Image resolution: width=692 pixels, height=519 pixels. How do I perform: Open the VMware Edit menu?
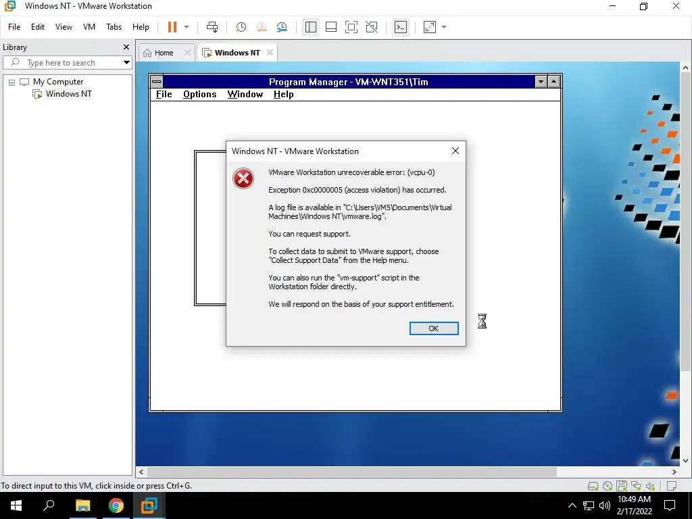coord(38,27)
